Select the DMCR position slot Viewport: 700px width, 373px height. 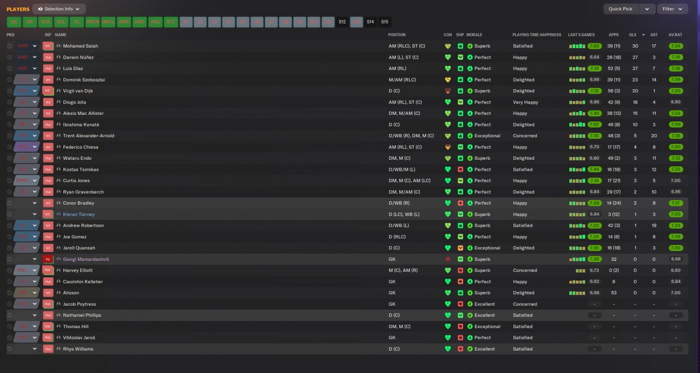point(92,22)
